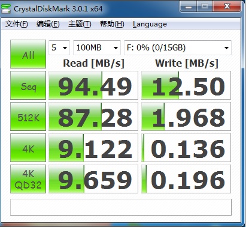Click the disabled maximize button
This screenshot has width=249, height=227.
[205, 7]
